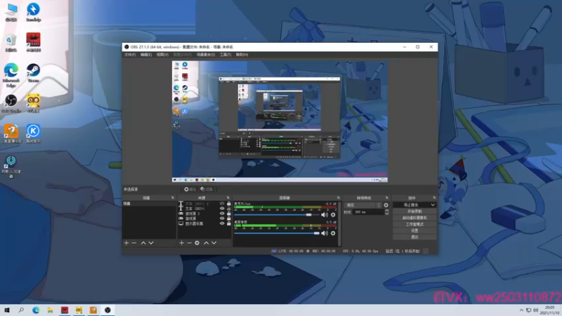This screenshot has width=562, height=316.
Task: Open source properties gear in Sources toolbar
Action: click(197, 243)
